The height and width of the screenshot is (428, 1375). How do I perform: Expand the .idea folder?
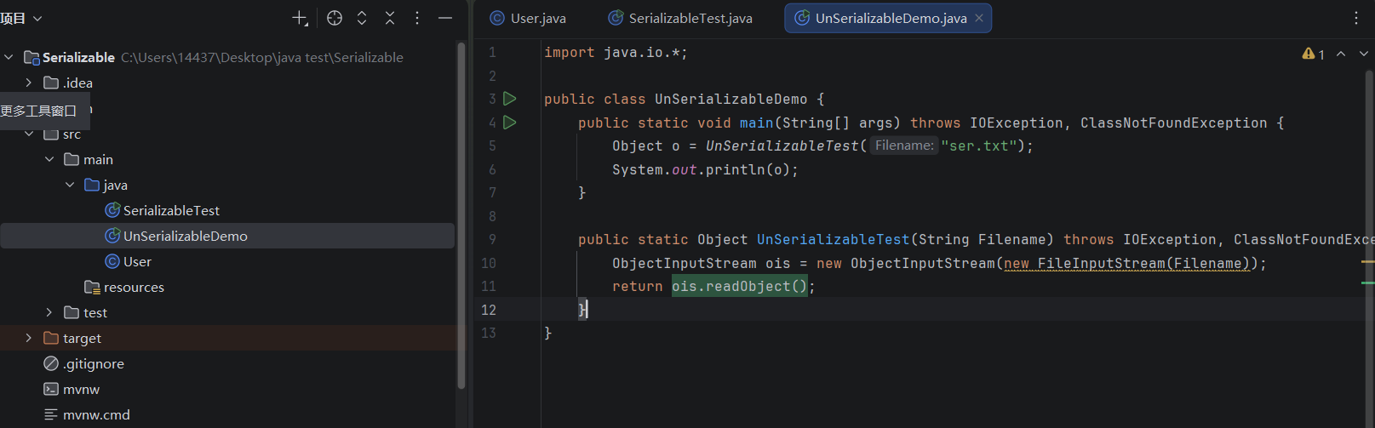[x=29, y=83]
